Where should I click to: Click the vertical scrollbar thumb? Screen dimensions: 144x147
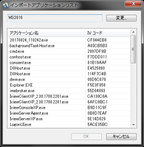tap(133, 49)
